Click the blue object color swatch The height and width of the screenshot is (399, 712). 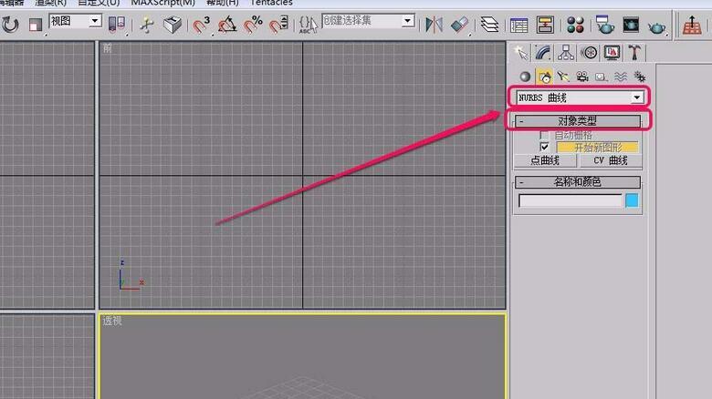click(x=632, y=200)
